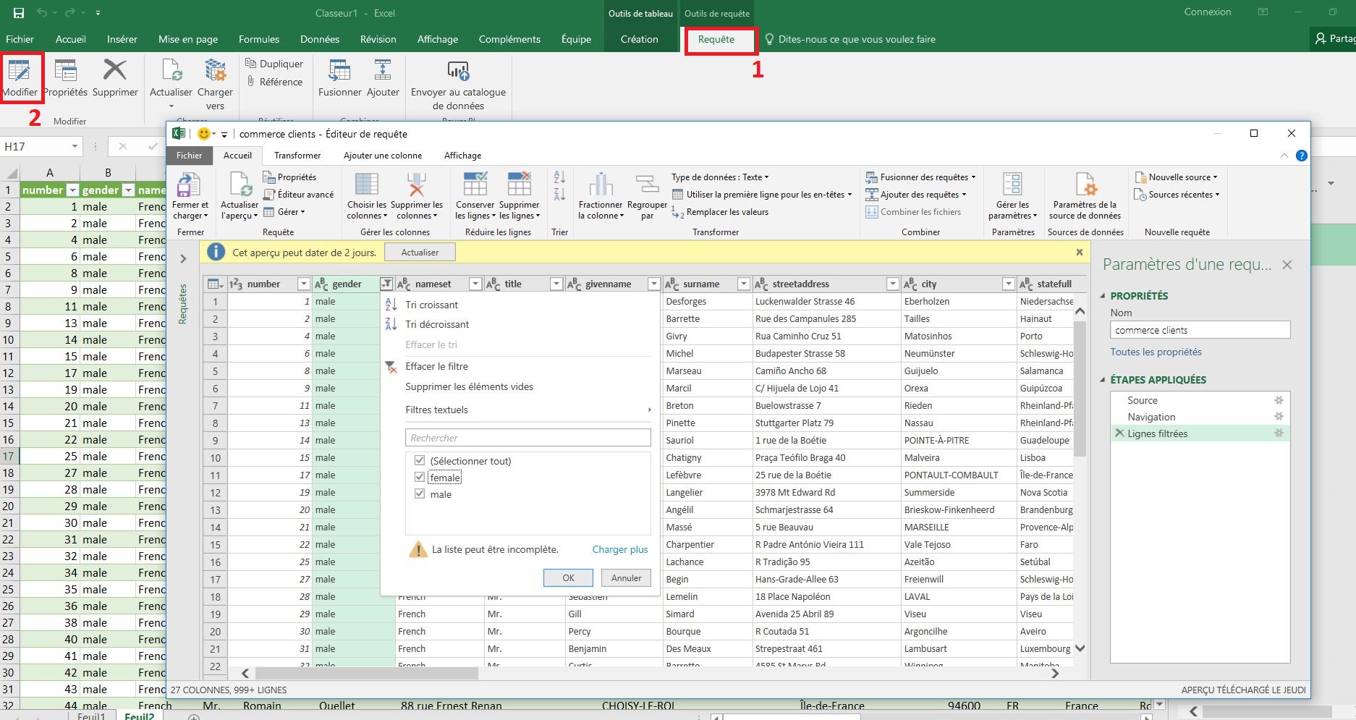The height and width of the screenshot is (720, 1356).
Task: Open Éditeur avancé in query editor
Action: [x=298, y=195]
